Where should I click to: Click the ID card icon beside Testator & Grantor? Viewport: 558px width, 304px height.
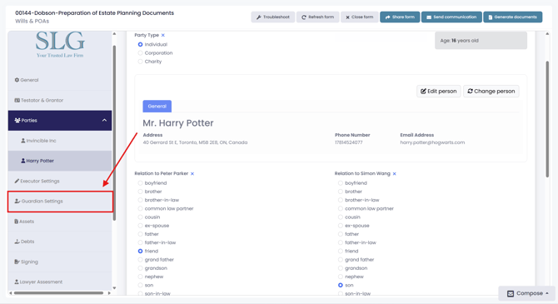(17, 101)
